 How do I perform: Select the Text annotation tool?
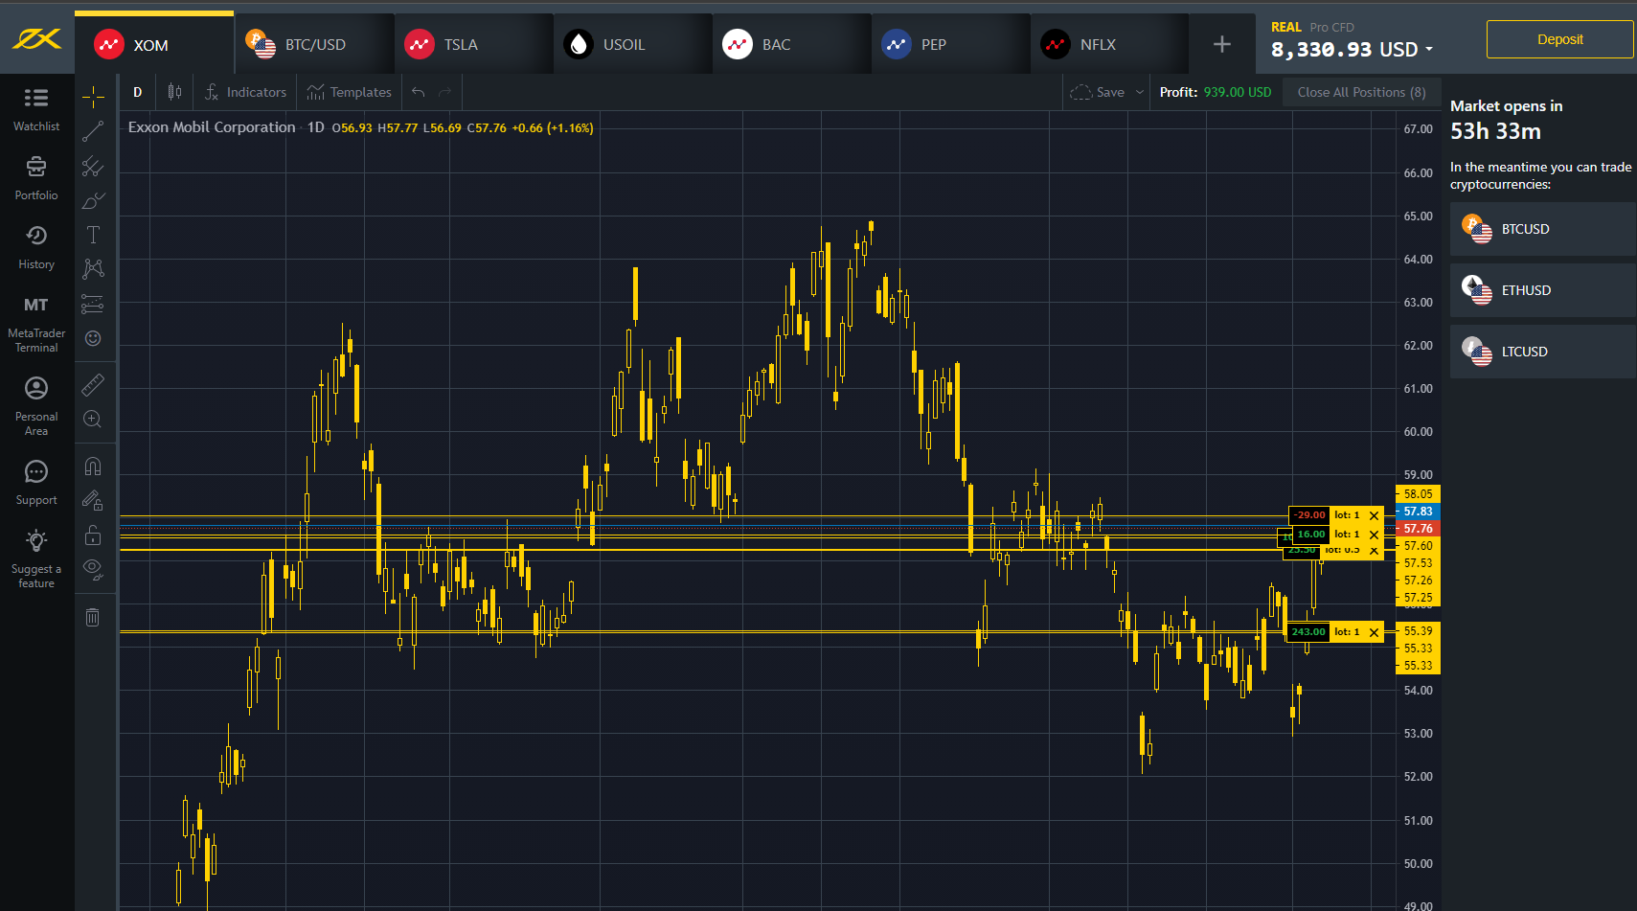[x=93, y=235]
